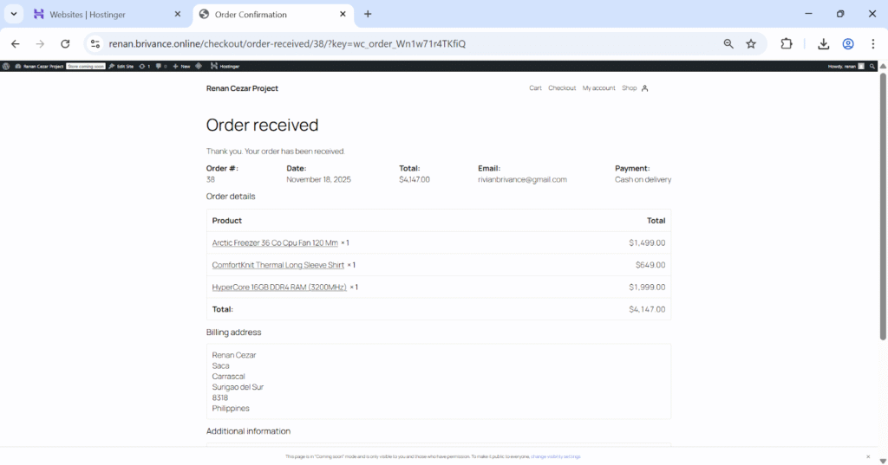Open the Arctic Freezer 36 Co product link
This screenshot has height=465, width=888.
pyautogui.click(x=274, y=243)
